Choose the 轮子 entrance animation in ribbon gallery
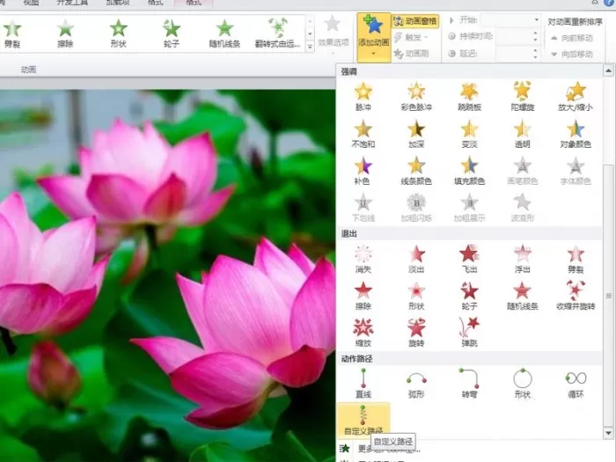Viewport: 616px width, 462px height. pos(172,34)
